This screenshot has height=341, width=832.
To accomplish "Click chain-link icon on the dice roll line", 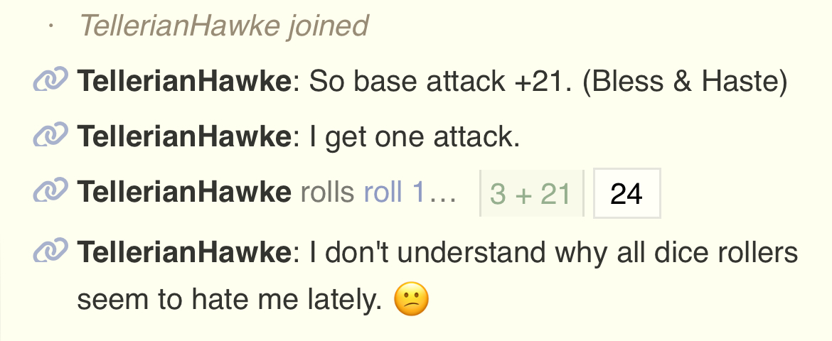I will [x=50, y=192].
